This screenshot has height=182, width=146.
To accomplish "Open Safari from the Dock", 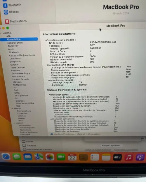I will 6,157.
